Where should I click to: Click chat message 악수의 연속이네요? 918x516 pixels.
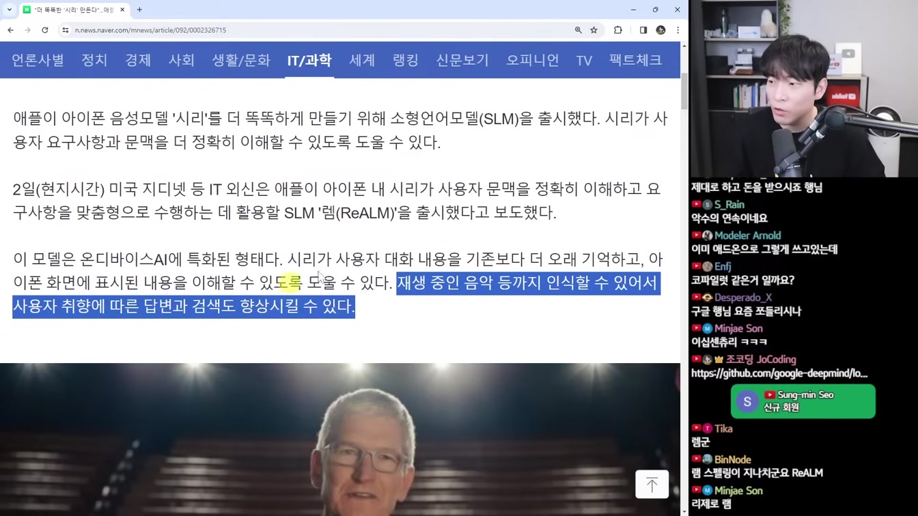[x=729, y=218]
